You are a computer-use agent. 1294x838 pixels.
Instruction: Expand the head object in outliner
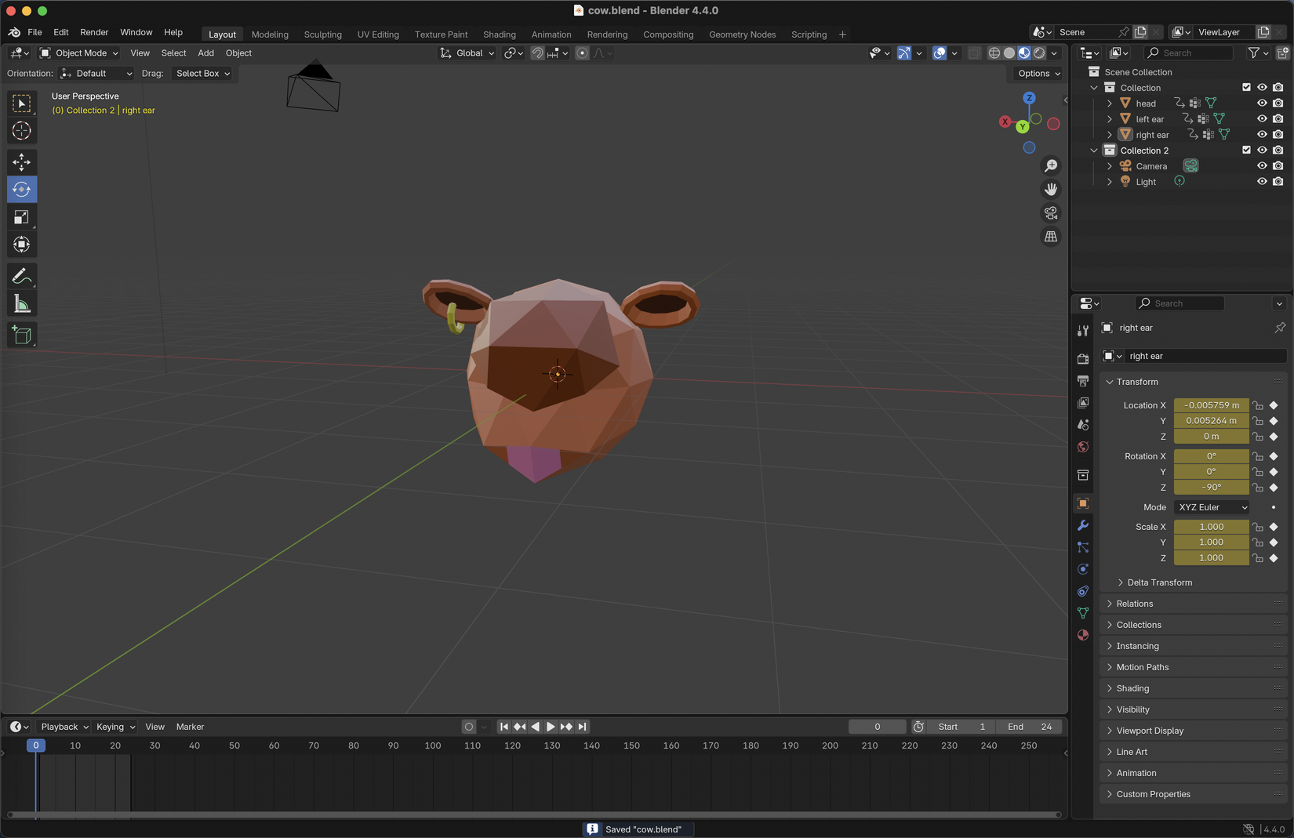click(x=1109, y=103)
